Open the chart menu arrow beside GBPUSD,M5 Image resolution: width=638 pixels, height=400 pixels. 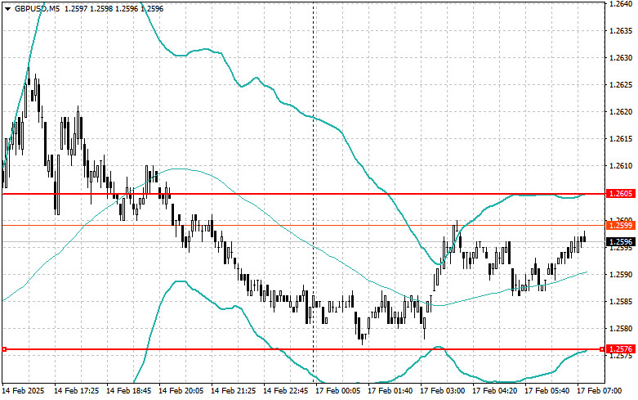[x=7, y=8]
